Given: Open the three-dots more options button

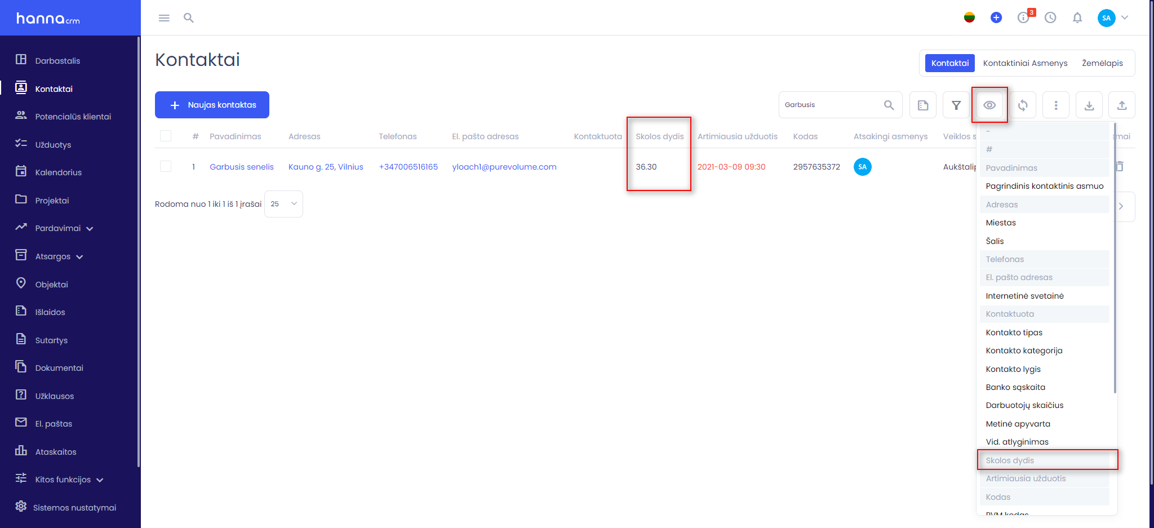Looking at the screenshot, I should point(1056,105).
